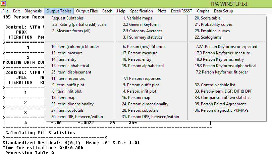This screenshot has width=272, height=154.
Task: Click the Winsteps app icon in title bar
Action: [x=4, y=4]
